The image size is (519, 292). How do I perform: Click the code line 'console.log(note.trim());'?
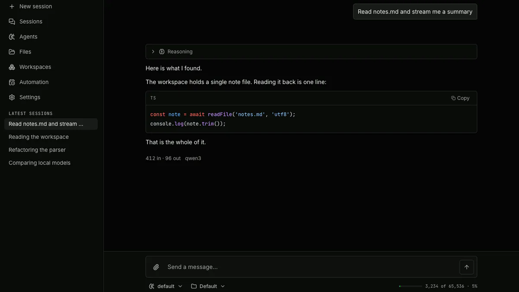[188, 124]
